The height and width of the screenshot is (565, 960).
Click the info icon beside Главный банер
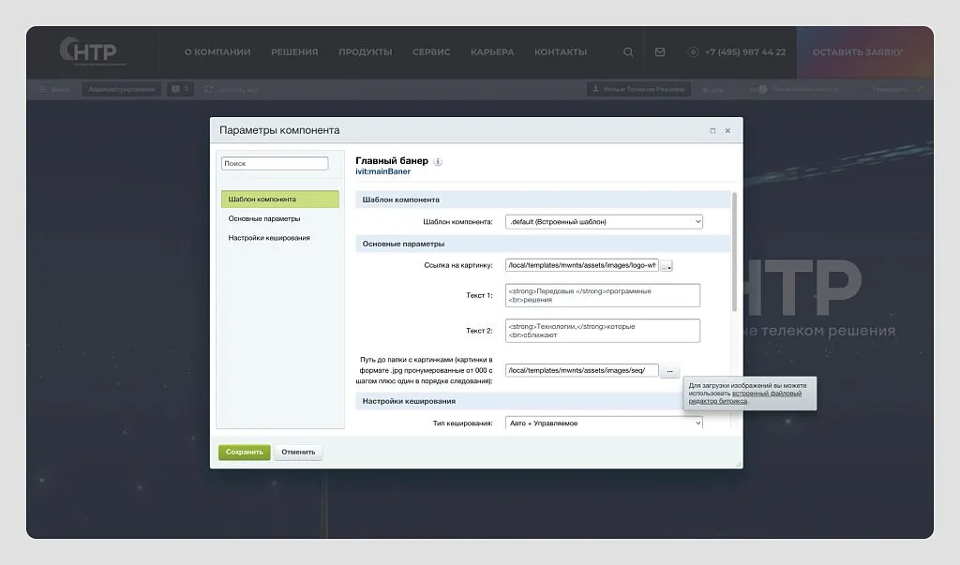438,161
